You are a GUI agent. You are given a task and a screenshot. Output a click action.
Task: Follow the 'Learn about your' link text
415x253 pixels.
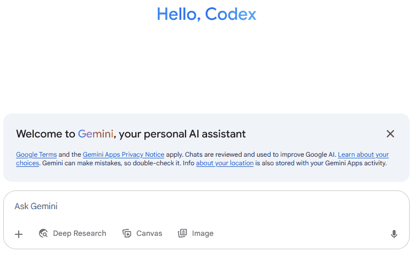coord(363,155)
